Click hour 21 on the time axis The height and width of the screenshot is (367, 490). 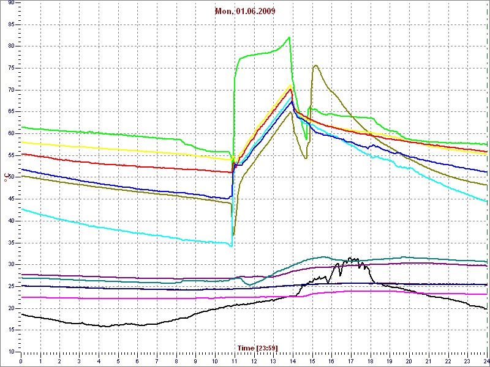point(428,361)
